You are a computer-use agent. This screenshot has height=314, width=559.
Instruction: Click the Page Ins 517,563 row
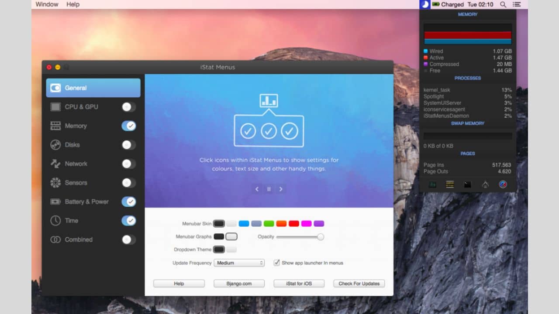tap(468, 165)
